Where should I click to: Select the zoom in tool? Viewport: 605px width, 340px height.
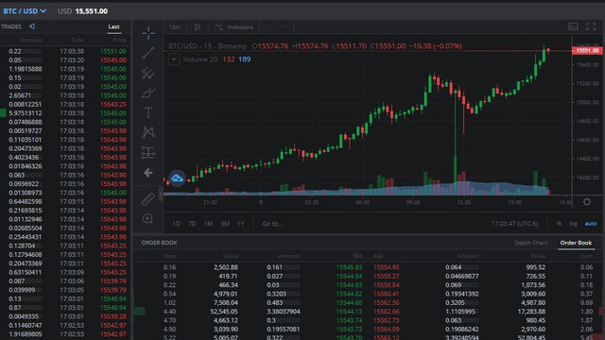point(147,219)
